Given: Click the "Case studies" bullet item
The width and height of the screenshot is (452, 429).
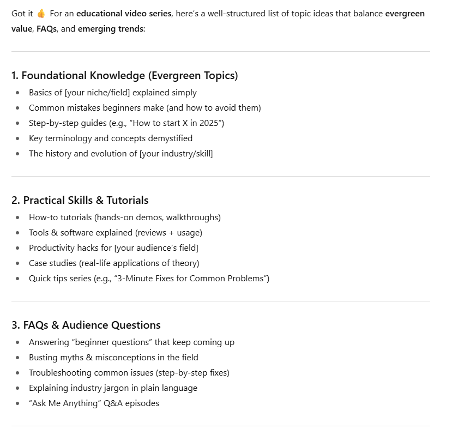Looking at the screenshot, I should (x=114, y=263).
